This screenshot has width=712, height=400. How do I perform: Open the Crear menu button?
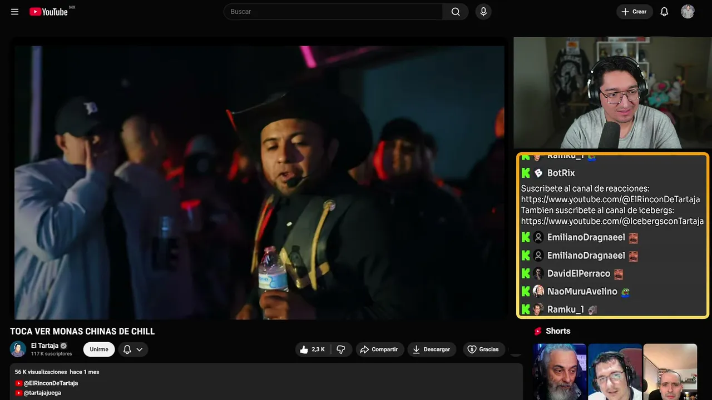click(x=634, y=12)
